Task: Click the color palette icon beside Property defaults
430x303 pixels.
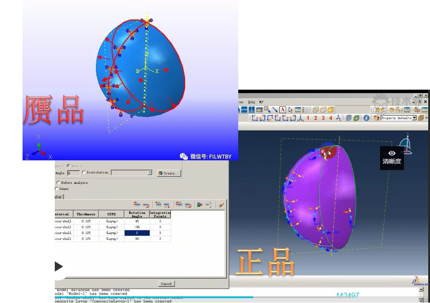Action: (x=376, y=118)
